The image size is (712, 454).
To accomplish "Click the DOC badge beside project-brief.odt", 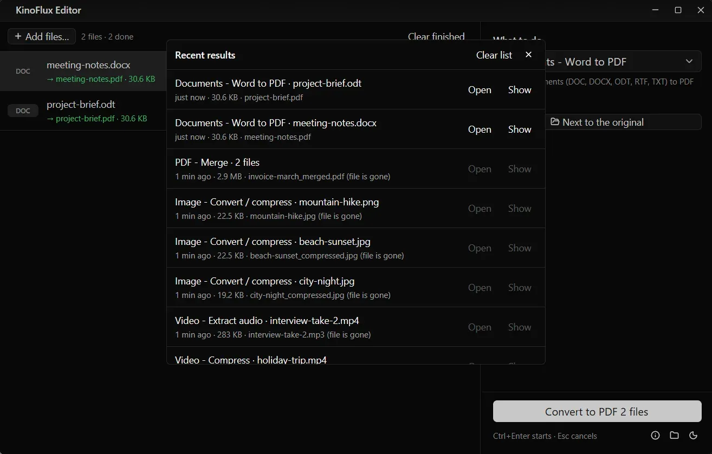I will pyautogui.click(x=23, y=111).
